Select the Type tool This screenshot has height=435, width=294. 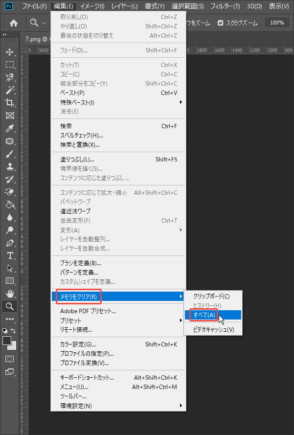10,256
